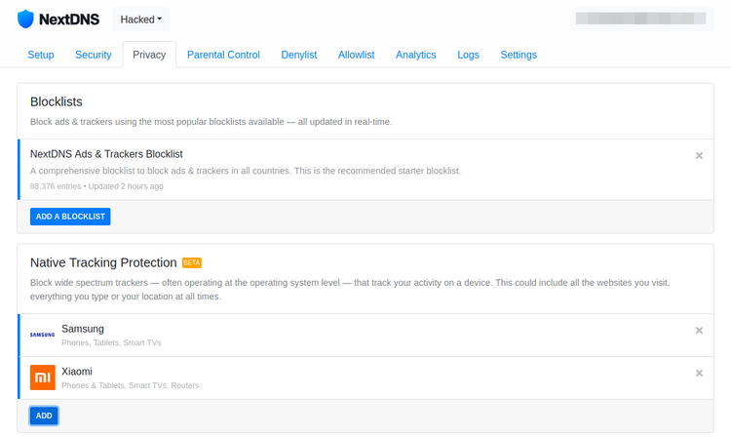This screenshot has height=437, width=731.
Task: Click the Samsung logo icon
Action: (43, 335)
